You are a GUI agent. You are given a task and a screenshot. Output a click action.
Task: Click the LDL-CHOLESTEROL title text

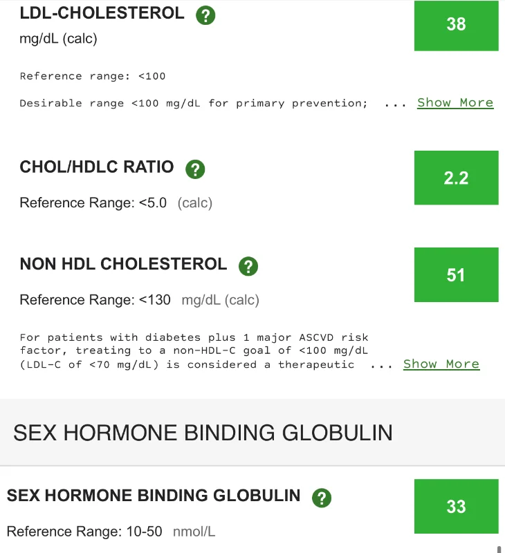coord(102,13)
